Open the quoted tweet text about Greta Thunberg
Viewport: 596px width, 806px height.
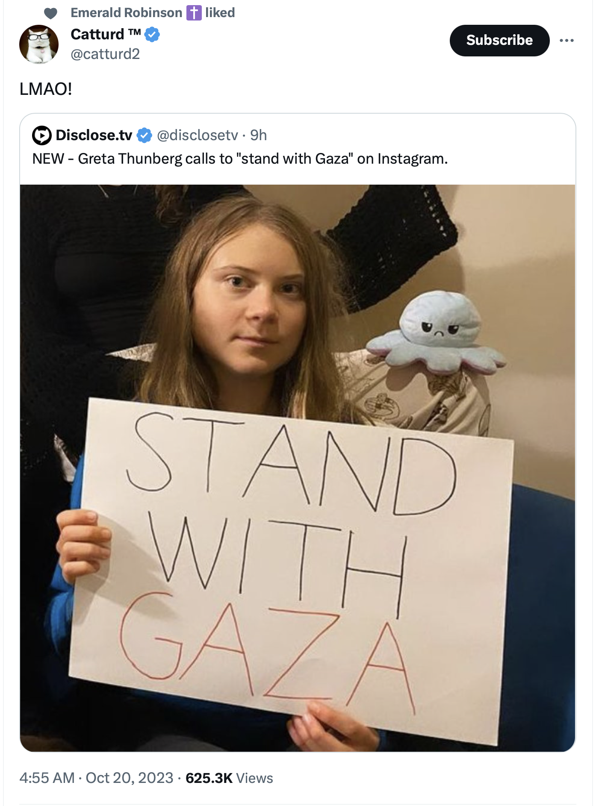(240, 159)
